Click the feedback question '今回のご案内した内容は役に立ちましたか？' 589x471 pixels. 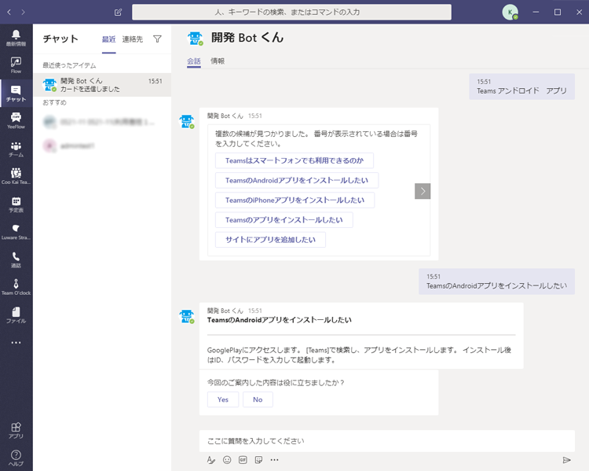(x=276, y=383)
